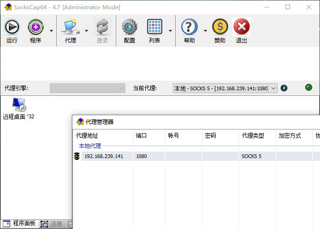Minimize the SocksCap64 window

pos(267,7)
